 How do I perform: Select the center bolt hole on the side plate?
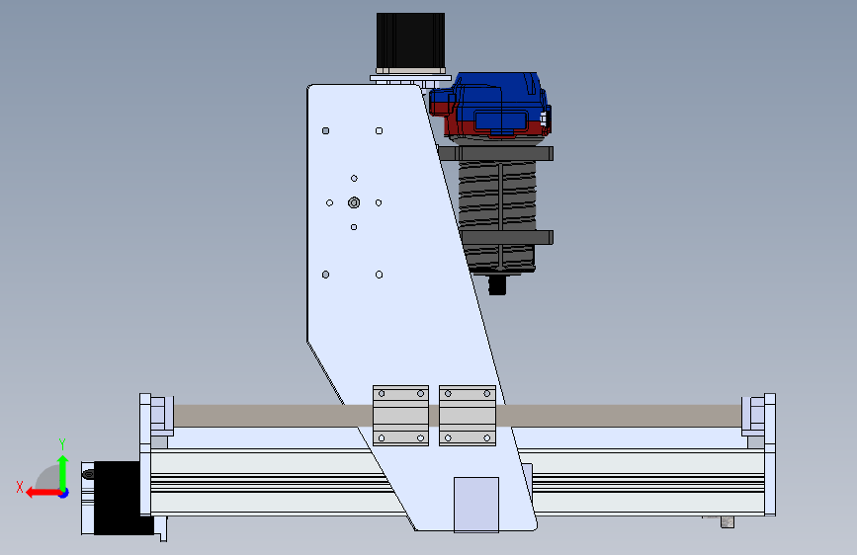click(354, 202)
